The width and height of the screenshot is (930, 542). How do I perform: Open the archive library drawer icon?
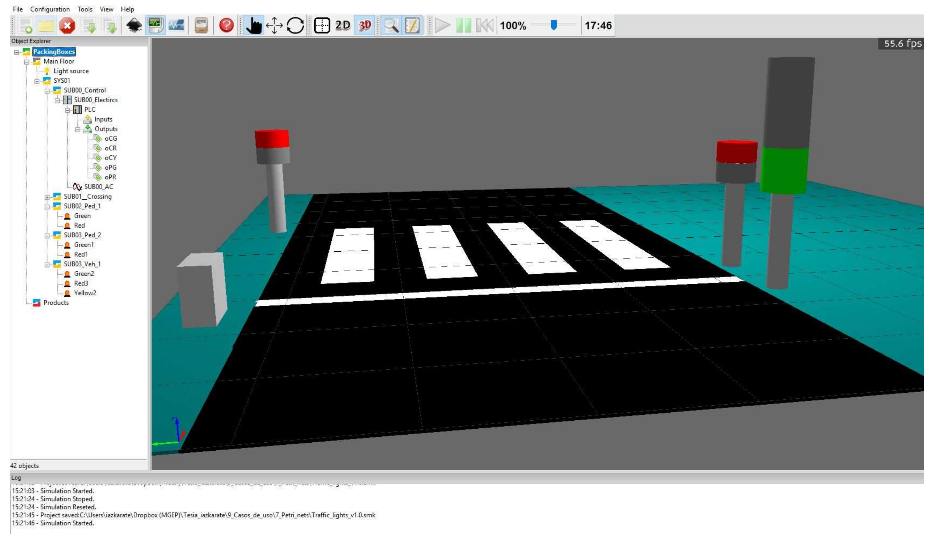click(201, 26)
